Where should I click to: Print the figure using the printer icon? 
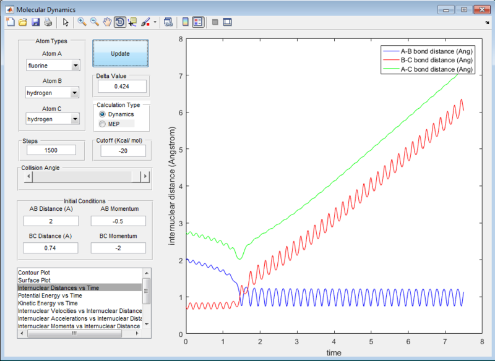(48, 22)
